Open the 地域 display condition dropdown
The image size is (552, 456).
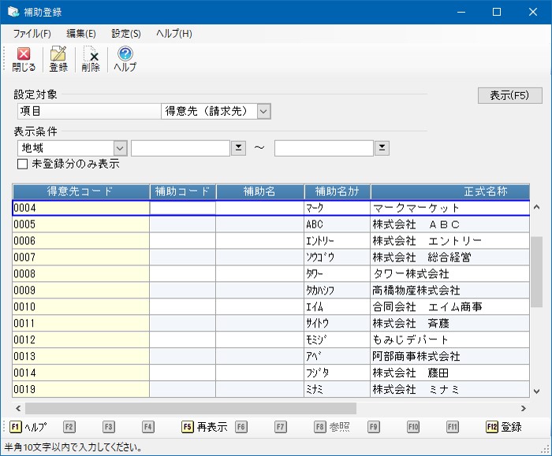pos(120,148)
